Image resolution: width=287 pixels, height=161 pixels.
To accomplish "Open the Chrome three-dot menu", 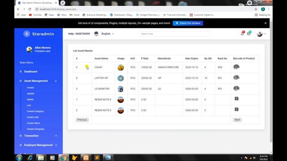I will (x=269, y=9).
